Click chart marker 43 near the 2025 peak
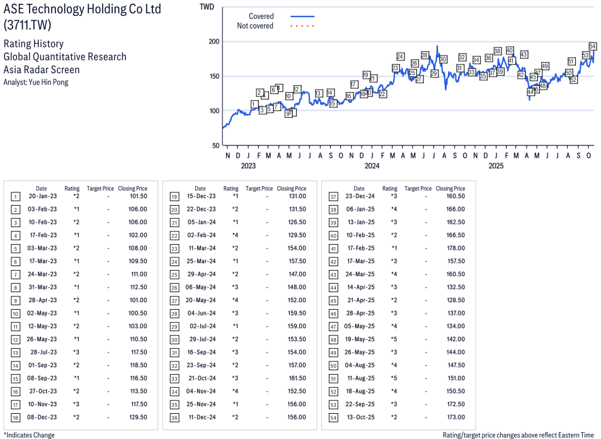The image size is (601, 439). [x=524, y=55]
